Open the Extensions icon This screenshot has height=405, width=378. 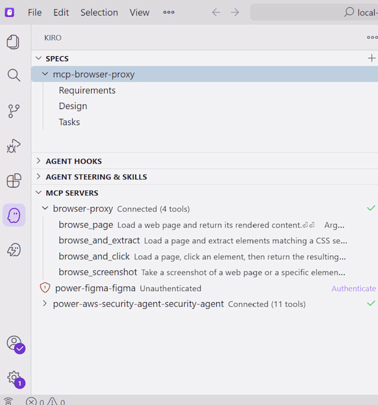(14, 180)
